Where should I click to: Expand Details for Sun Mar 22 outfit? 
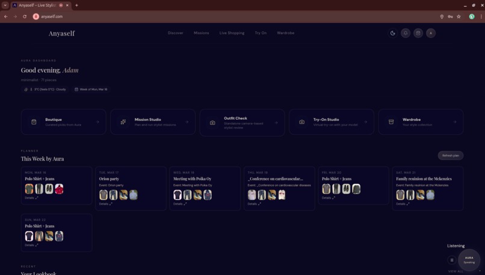tap(31, 245)
